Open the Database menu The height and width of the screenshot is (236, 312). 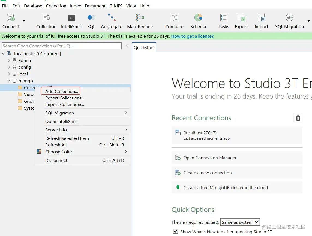click(x=33, y=6)
